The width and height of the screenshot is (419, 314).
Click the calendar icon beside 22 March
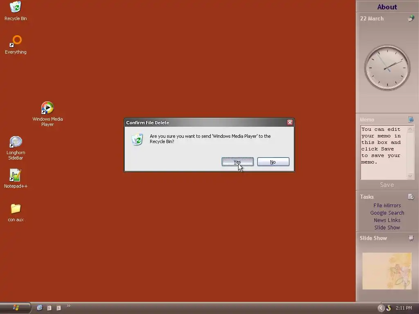click(x=411, y=18)
